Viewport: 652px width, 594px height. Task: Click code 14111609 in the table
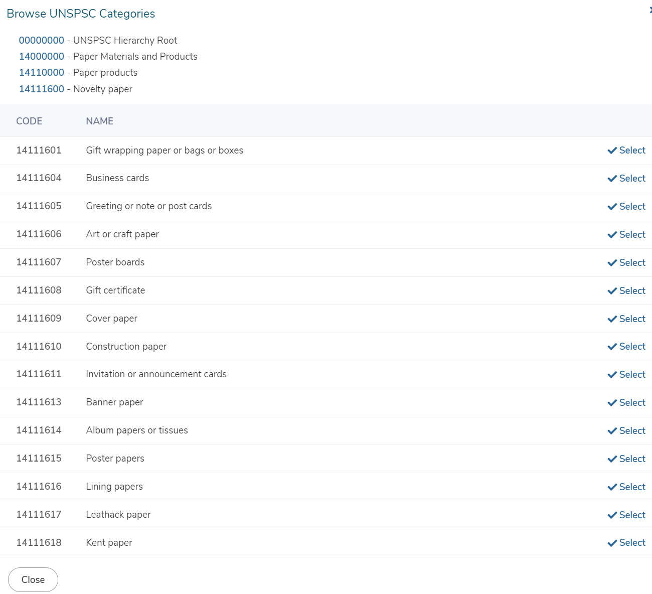coord(39,318)
